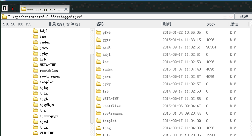Click timestamp 2015-01-22 10:55:06
252x136 pixels.
click(x=182, y=32)
